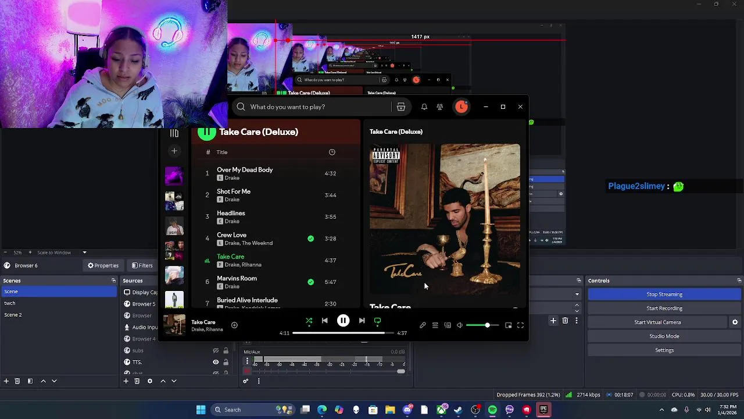Open the preview scaling dropdown arrow

click(x=84, y=253)
